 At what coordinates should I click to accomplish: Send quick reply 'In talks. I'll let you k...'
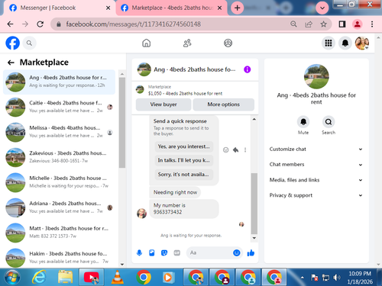click(x=183, y=160)
